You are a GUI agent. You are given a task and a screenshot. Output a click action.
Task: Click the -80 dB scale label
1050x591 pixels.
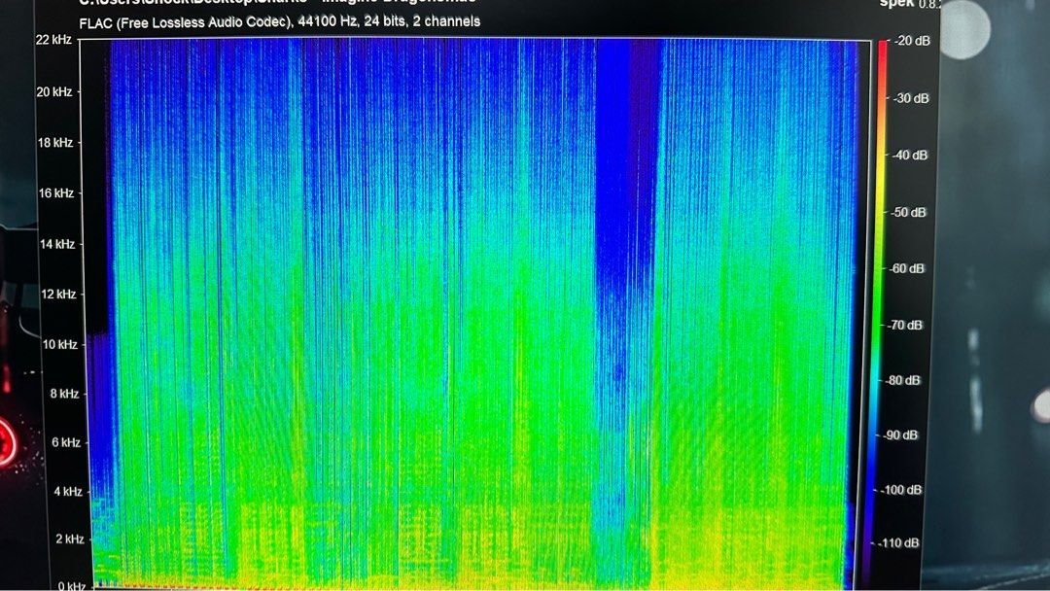[x=909, y=379]
